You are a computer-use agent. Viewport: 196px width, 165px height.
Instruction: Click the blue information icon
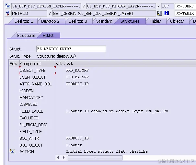coord(167,13)
